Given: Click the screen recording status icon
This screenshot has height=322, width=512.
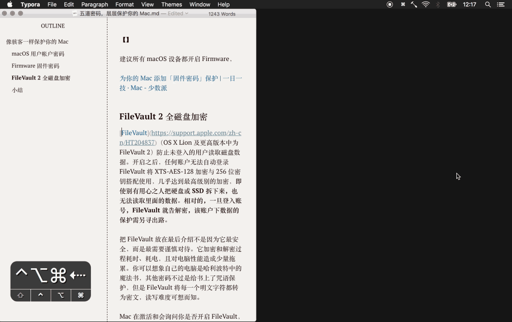Looking at the screenshot, I should [x=390, y=4].
